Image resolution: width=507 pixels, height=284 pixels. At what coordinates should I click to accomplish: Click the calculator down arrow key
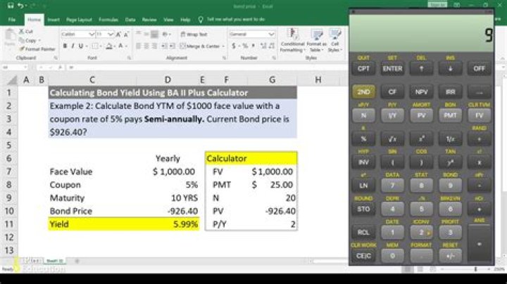(450, 68)
